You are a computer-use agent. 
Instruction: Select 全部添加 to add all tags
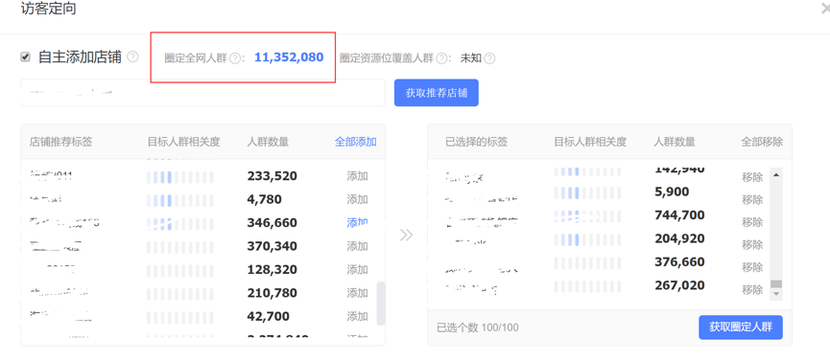point(356,142)
